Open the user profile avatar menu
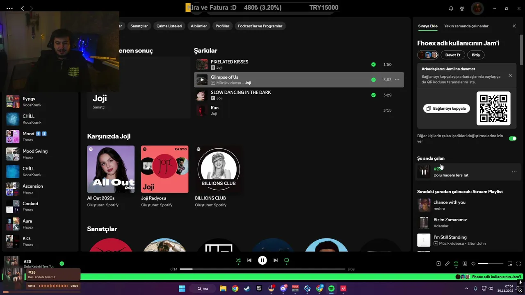525x295 pixels. pos(477,8)
